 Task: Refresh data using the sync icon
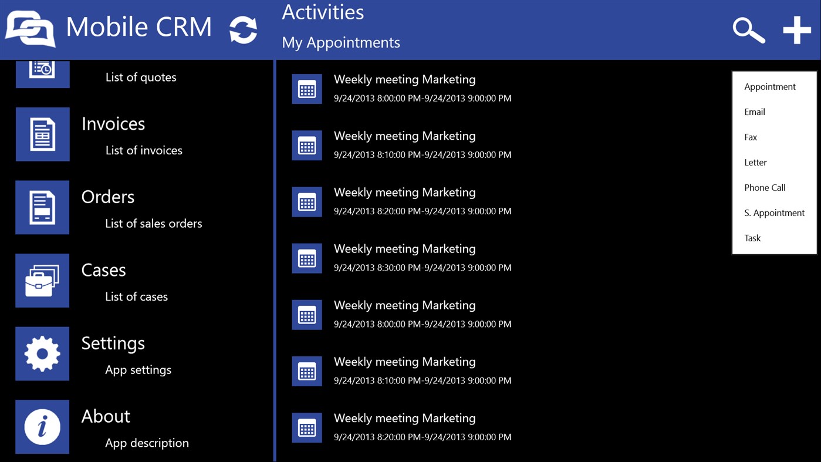coord(243,28)
